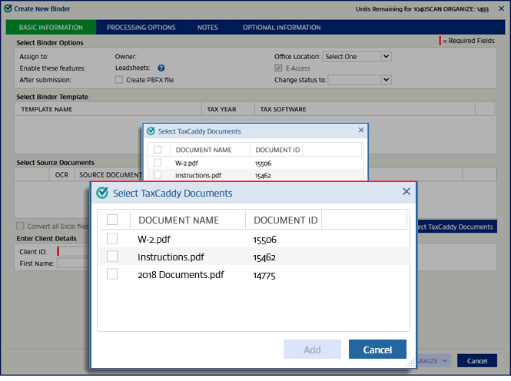
Task: Check W-2.pdf in the enlarged dialog
Action: (112, 239)
